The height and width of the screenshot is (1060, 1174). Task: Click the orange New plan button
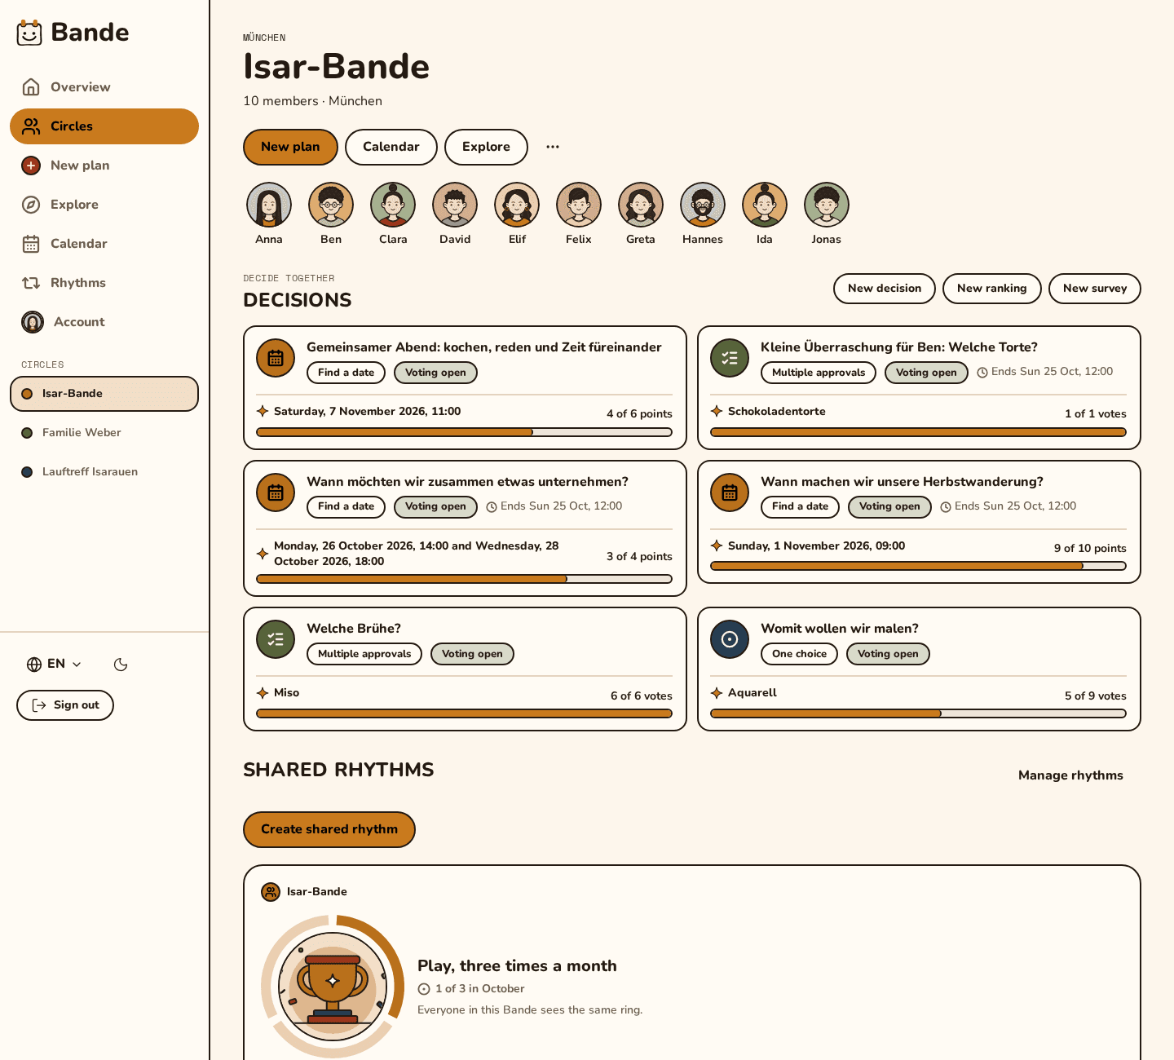[290, 147]
